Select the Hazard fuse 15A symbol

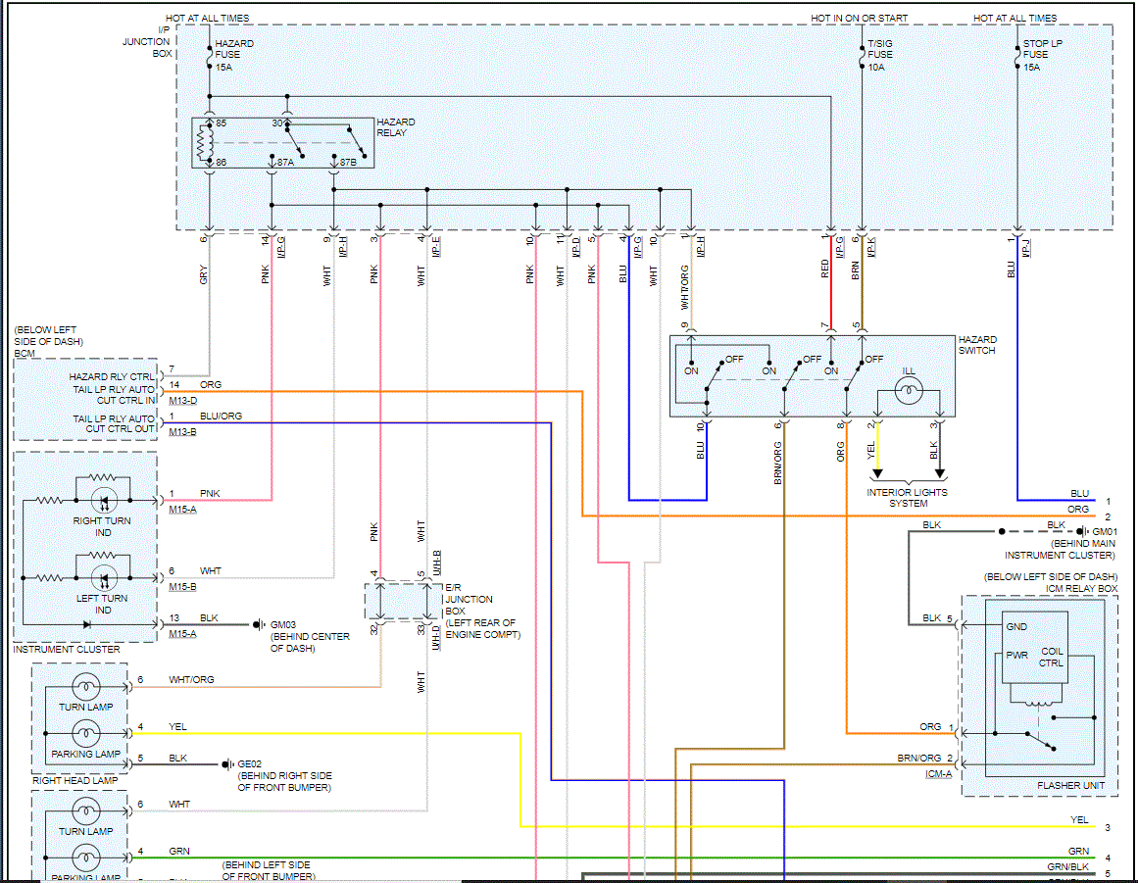209,55
